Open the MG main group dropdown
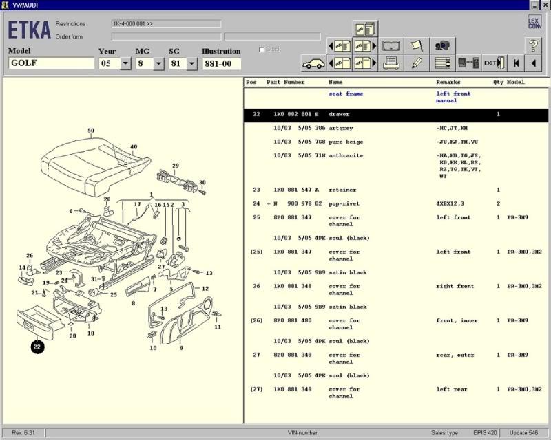 pyautogui.click(x=158, y=63)
